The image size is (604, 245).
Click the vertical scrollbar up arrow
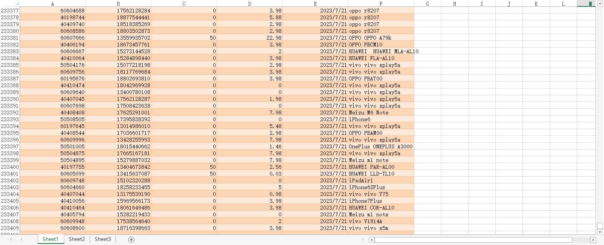click(600, 3)
